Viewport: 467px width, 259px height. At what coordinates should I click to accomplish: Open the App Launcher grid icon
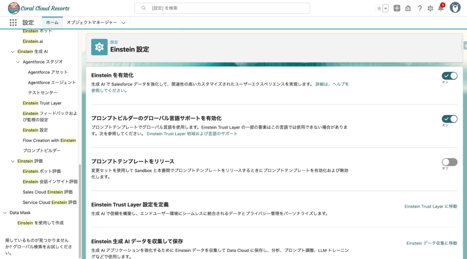click(13, 22)
